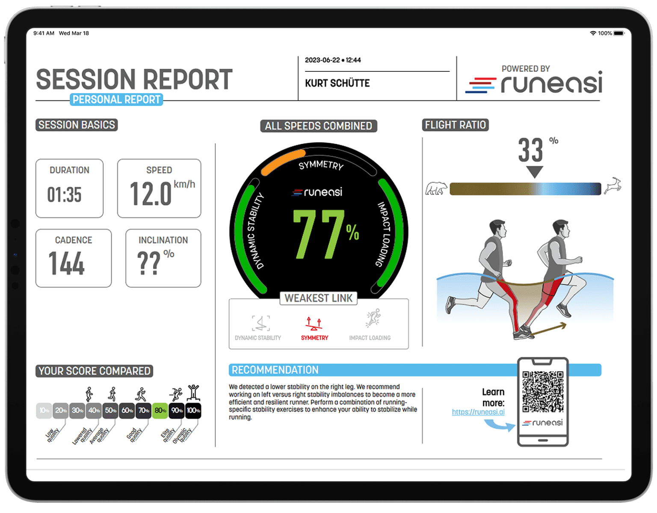
Task: Click the two runners illustration
Action: [525, 280]
